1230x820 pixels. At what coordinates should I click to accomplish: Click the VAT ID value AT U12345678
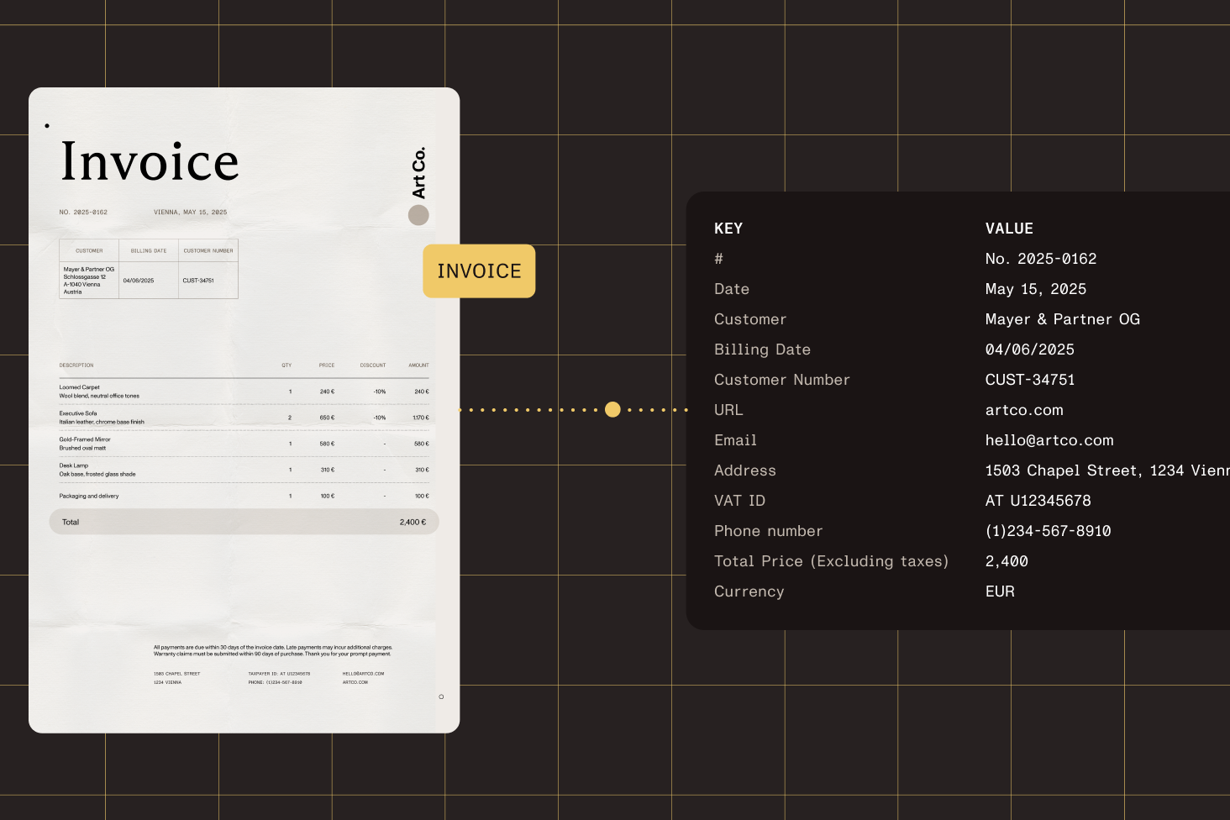coord(1038,501)
